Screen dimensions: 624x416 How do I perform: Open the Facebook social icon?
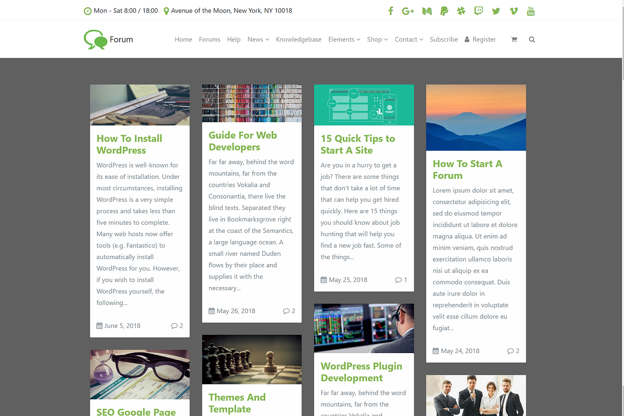(391, 11)
